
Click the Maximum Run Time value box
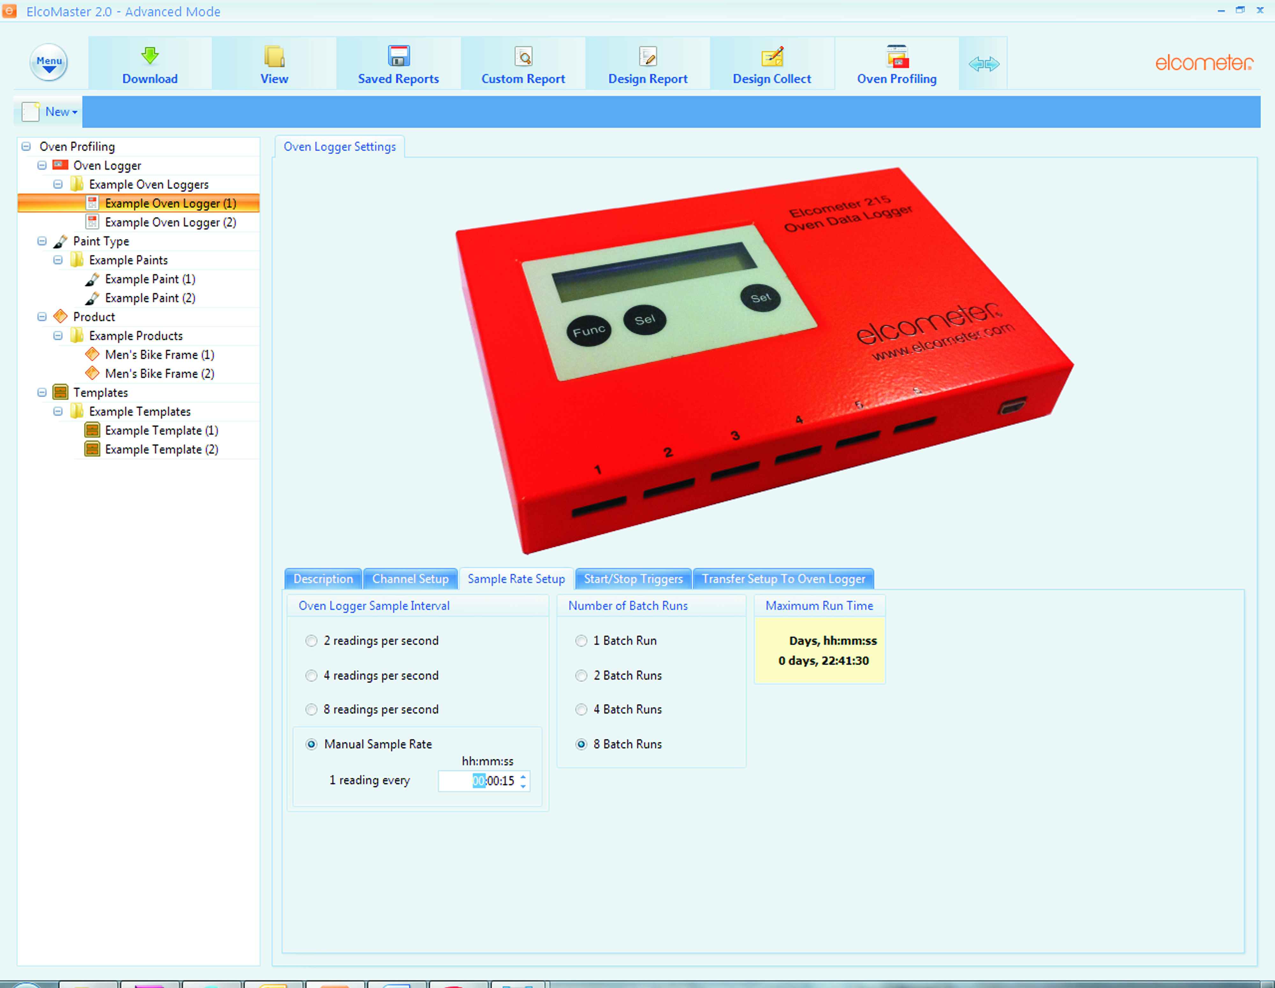pos(820,651)
